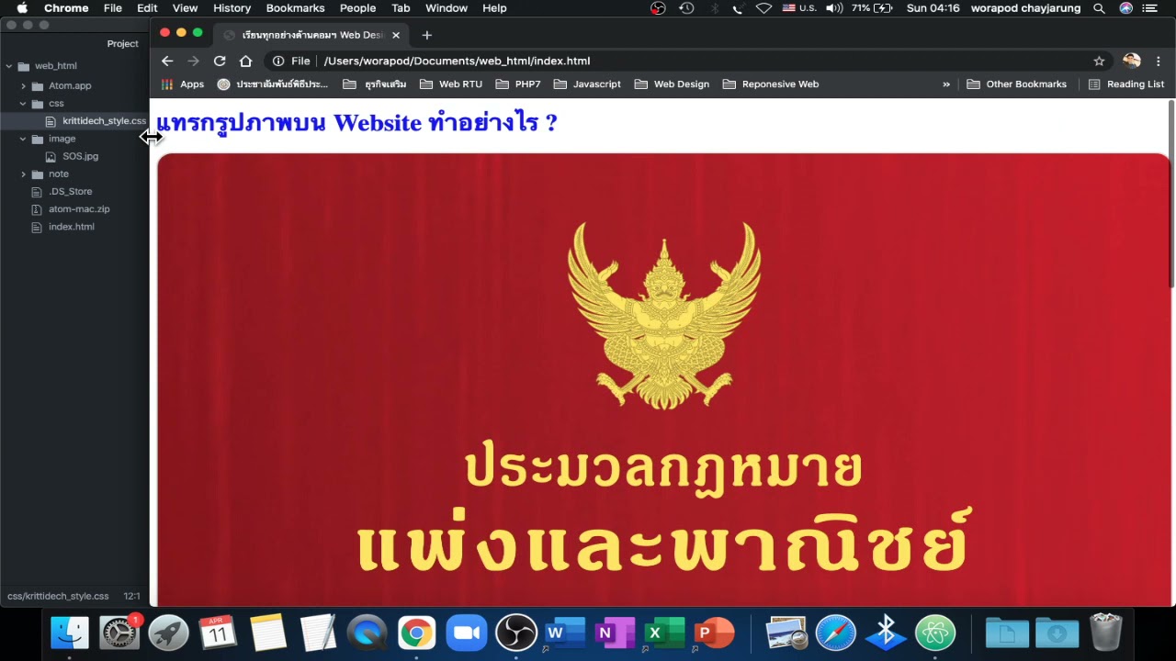Switch to Google Chrome in the Dock
The height and width of the screenshot is (661, 1176).
coord(417,633)
